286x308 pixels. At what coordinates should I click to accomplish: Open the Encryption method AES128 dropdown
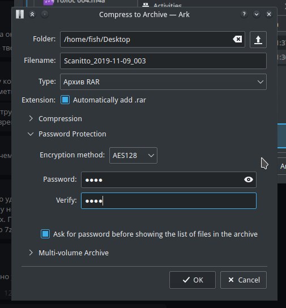coord(133,155)
